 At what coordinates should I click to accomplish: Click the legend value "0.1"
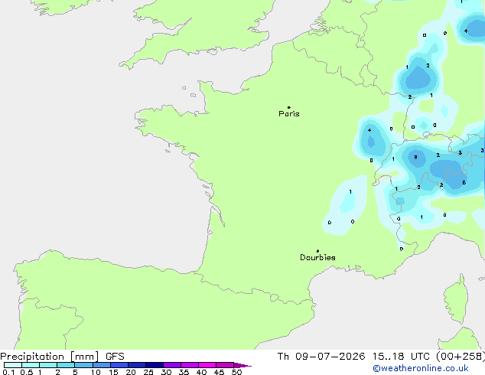pos(8,372)
